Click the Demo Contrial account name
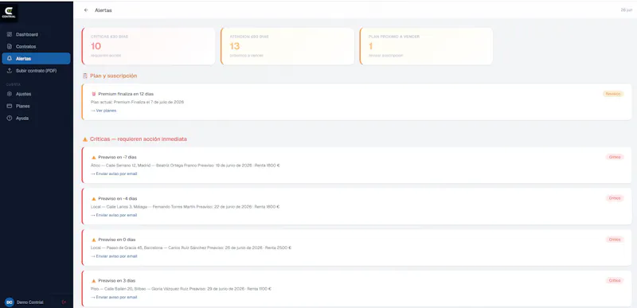Image resolution: width=637 pixels, height=308 pixels. pyautogui.click(x=30, y=302)
